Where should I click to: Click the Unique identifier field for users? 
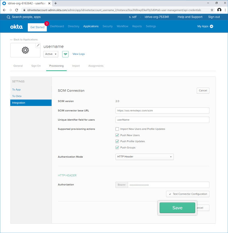pos(162,120)
